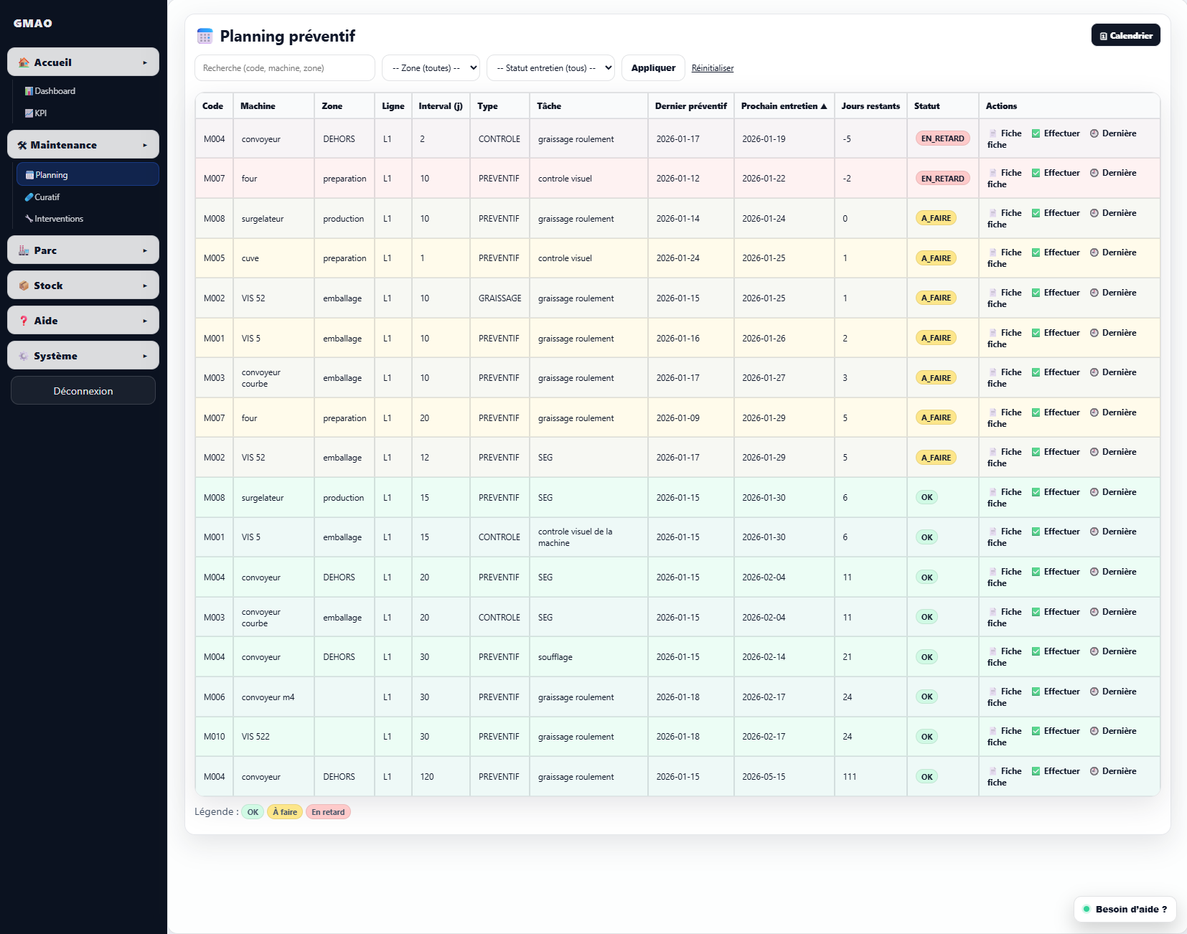This screenshot has width=1187, height=934.
Task: Open the Dashboard sidebar icon
Action: pyautogui.click(x=29, y=91)
